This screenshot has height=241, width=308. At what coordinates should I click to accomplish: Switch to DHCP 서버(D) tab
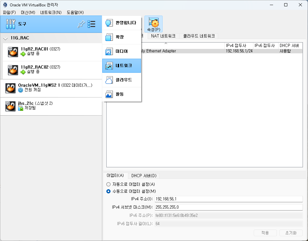tap(144, 176)
